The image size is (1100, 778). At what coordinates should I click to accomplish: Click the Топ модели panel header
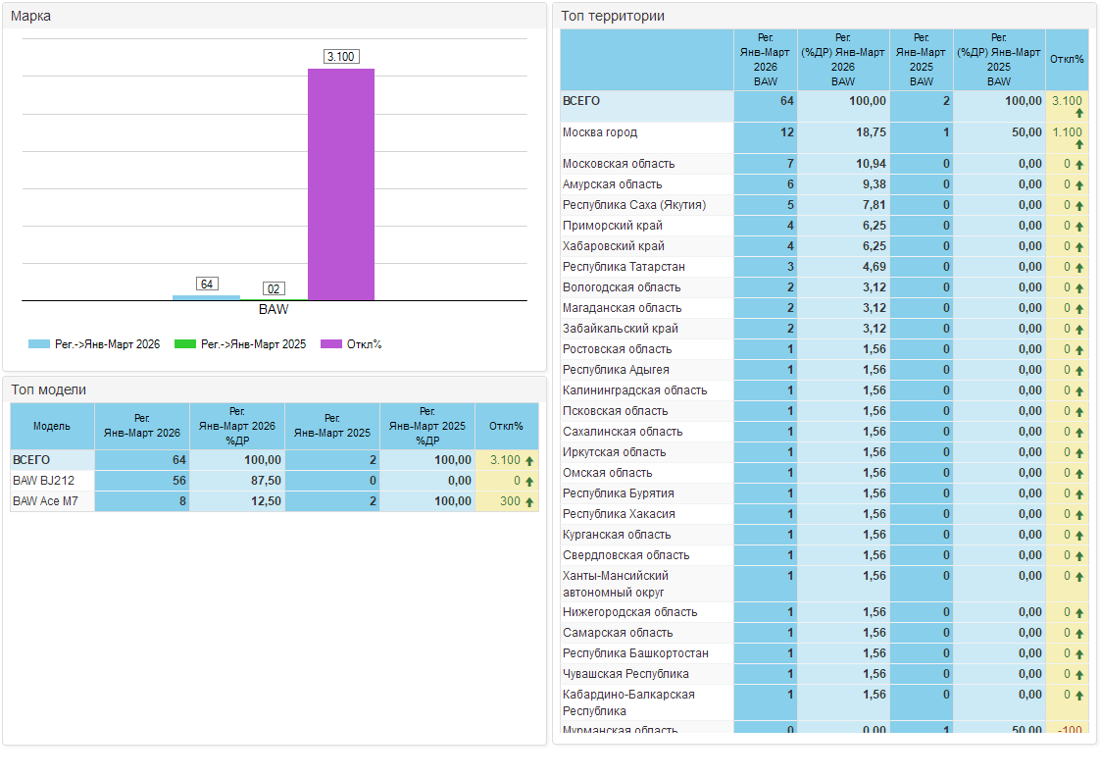tap(49, 389)
